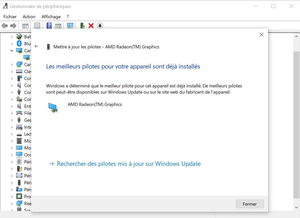Select the processor icon of the Pro row
This screenshot has width=300, height=218.
(x=19, y=196)
